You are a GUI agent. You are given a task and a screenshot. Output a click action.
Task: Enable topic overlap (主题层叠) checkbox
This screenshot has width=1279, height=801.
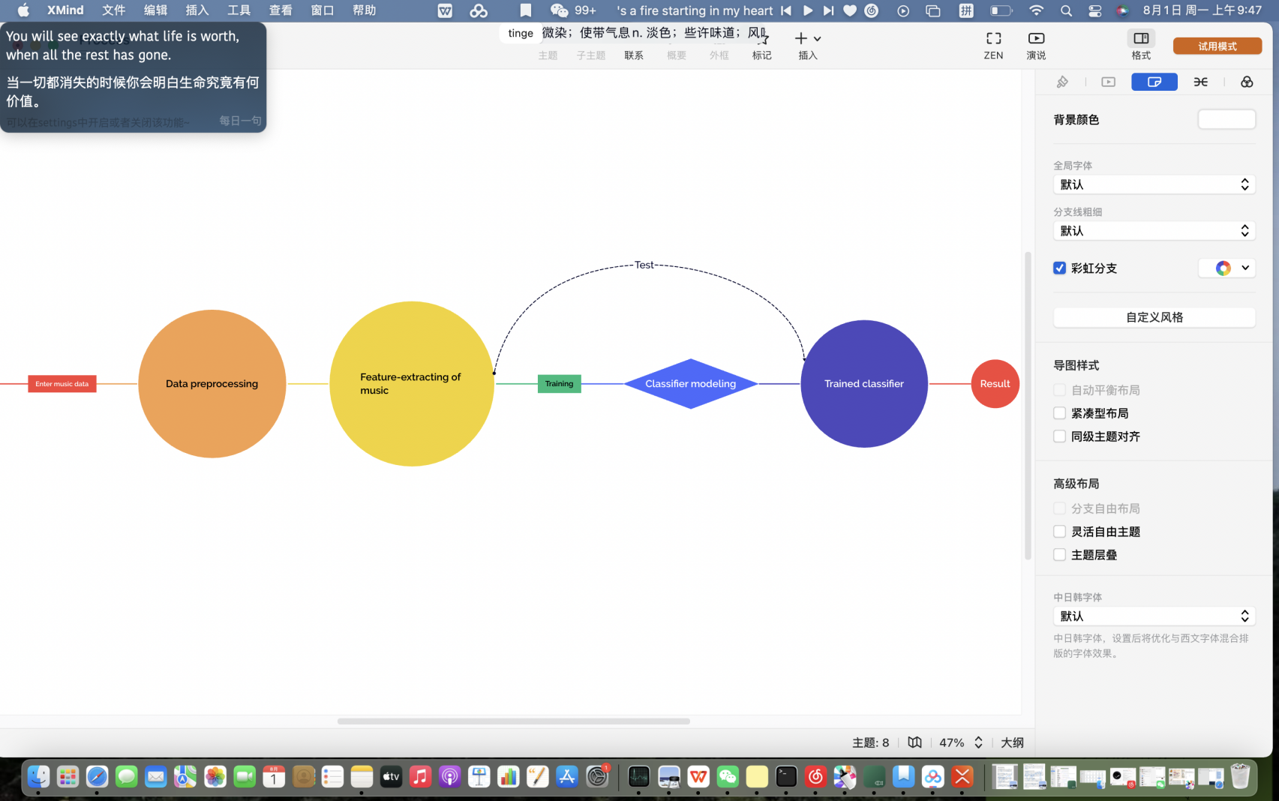pos(1059,555)
